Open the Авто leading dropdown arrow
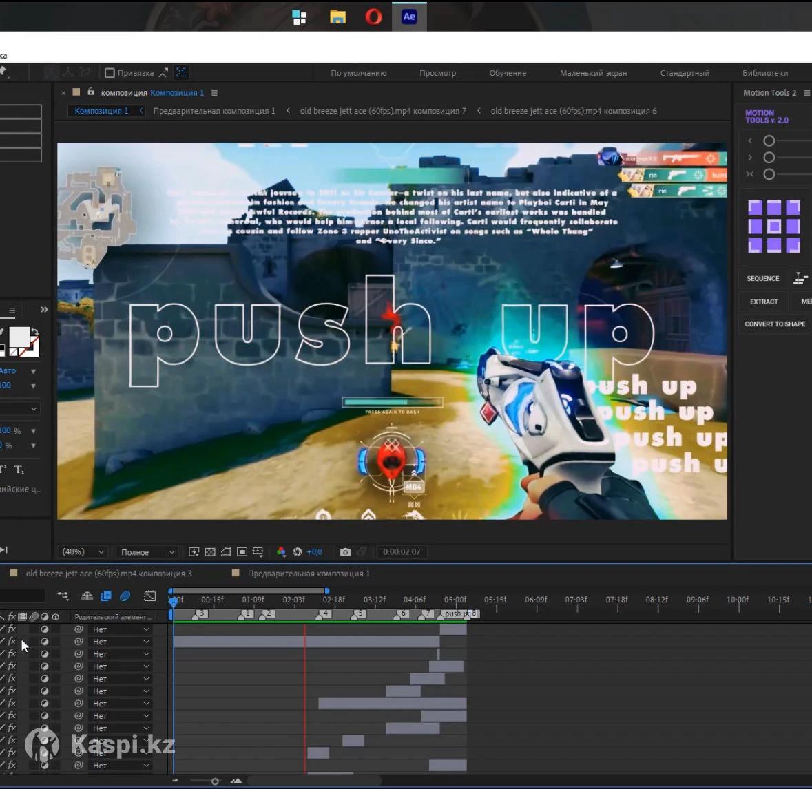This screenshot has width=812, height=789. click(x=33, y=371)
